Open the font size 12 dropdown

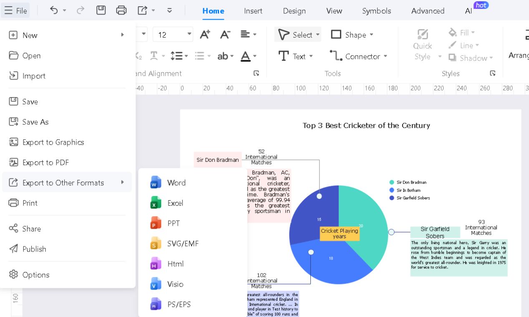[189, 34]
